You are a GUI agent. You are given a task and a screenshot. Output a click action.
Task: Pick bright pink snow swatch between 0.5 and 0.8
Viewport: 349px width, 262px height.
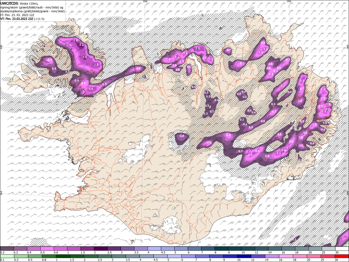click(x=47, y=249)
